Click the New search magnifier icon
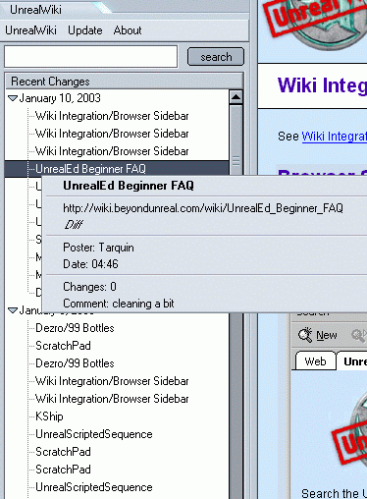 pos(305,335)
